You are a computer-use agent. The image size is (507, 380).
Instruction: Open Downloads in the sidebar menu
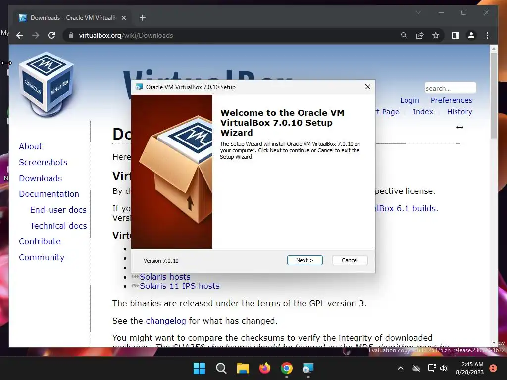pyautogui.click(x=41, y=178)
